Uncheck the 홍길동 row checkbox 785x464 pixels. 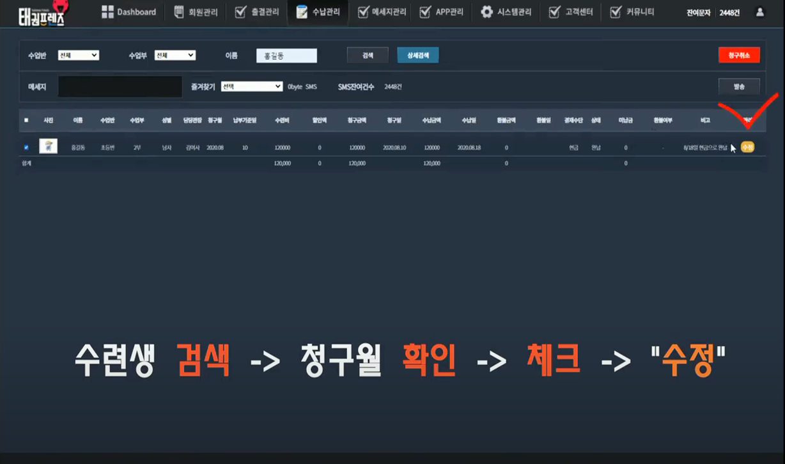tap(26, 148)
